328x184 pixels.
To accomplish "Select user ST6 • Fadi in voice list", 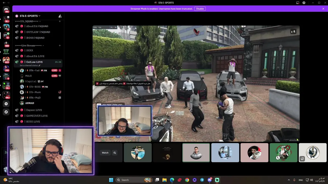I will pyautogui.click(x=40, y=70).
